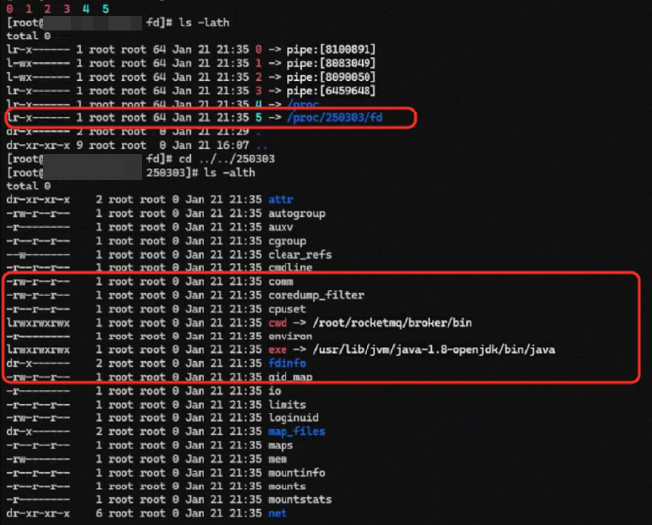This screenshot has height=525, width=652.
Task: Select the gid_map file entry
Action: pyautogui.click(x=289, y=377)
